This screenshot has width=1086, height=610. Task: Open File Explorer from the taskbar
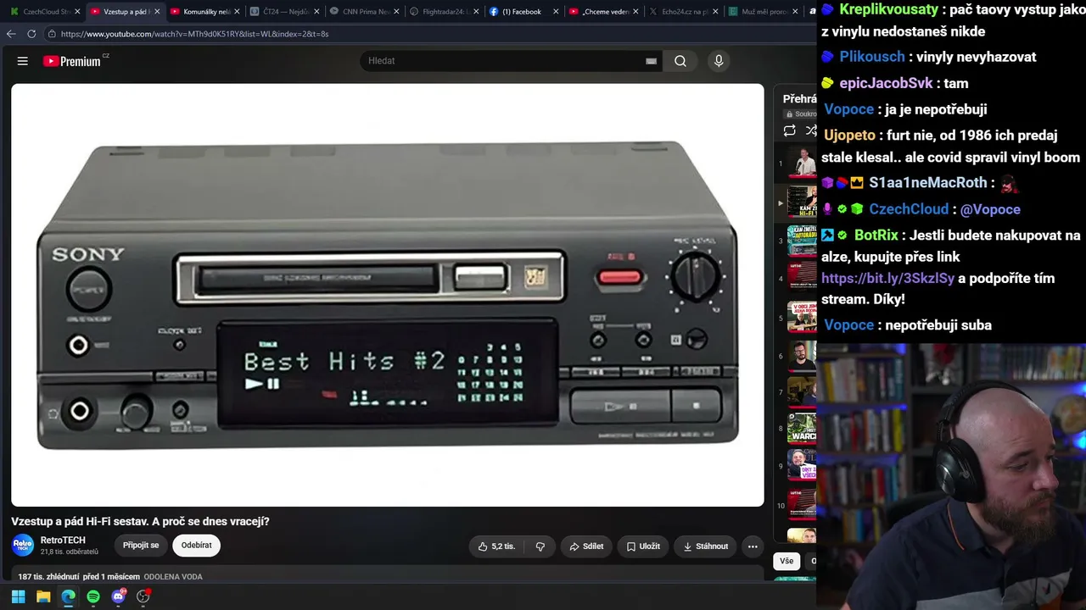pyautogui.click(x=43, y=596)
